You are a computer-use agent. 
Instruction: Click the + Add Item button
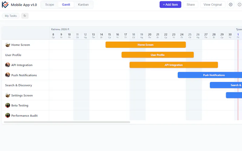[170, 5]
